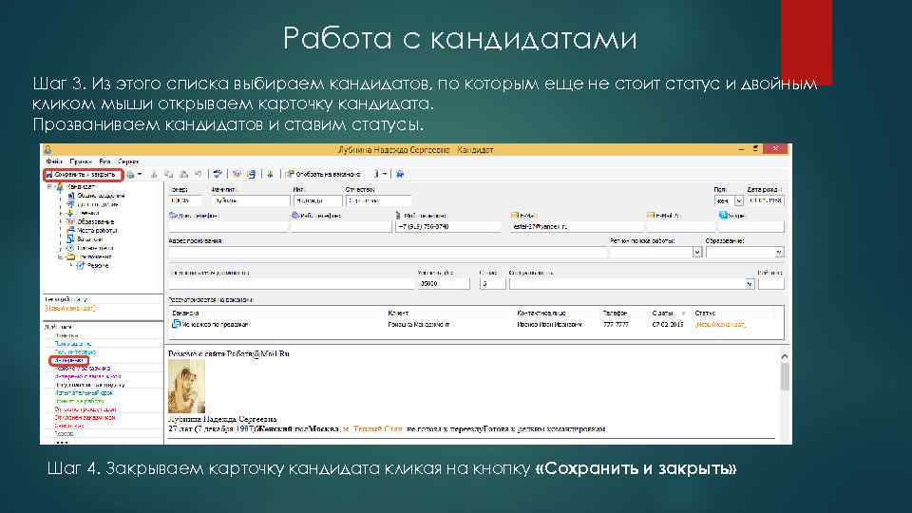The image size is (912, 513).
Task: Open the Специальность dropdown arrow
Action: [750, 284]
